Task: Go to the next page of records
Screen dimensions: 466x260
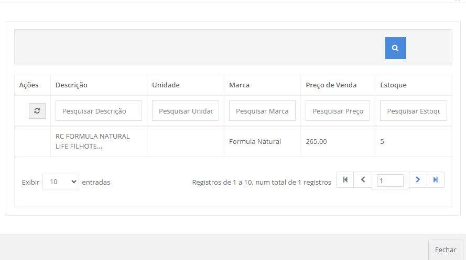Action: (418, 180)
